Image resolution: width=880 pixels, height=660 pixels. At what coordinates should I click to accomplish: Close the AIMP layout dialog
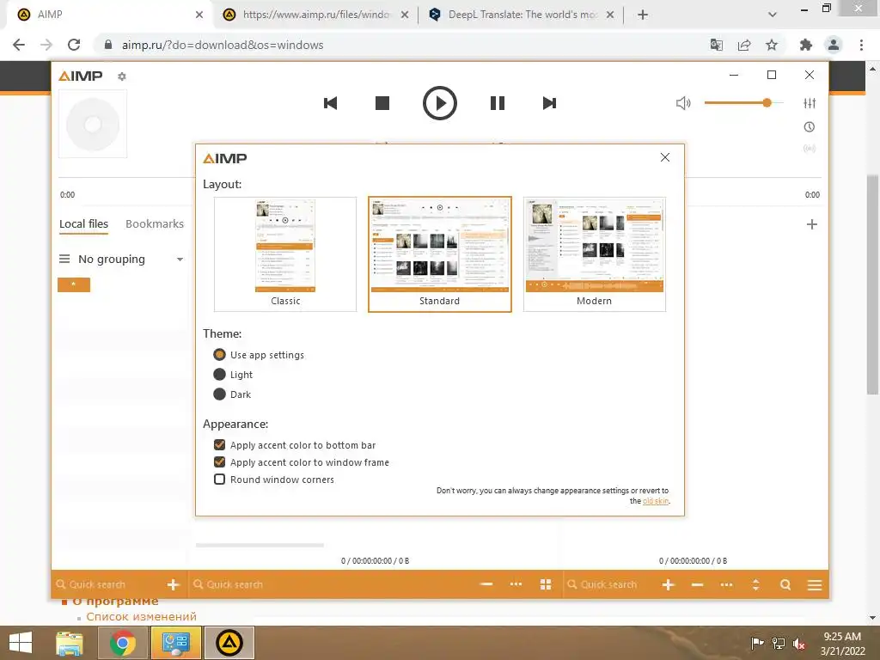coord(665,157)
